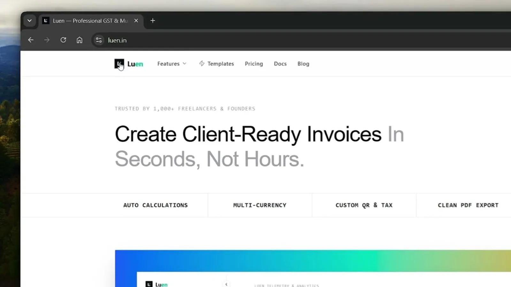Open the browser home page
The width and height of the screenshot is (511, 287).
click(x=80, y=40)
